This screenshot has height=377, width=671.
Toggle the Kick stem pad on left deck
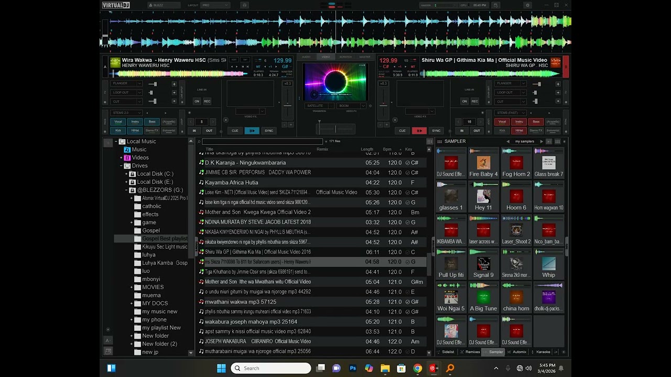click(x=118, y=130)
